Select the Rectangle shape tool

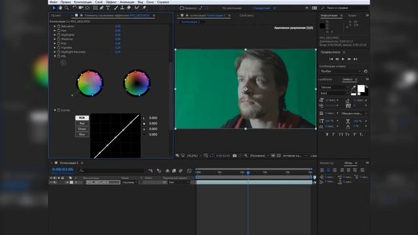[x=95, y=8]
